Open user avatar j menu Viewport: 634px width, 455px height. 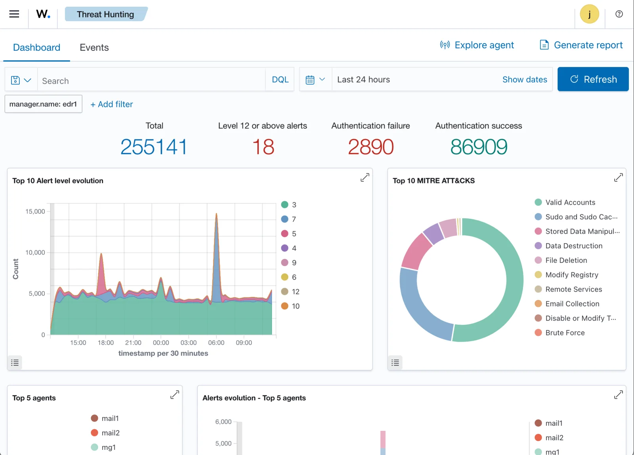(x=589, y=14)
